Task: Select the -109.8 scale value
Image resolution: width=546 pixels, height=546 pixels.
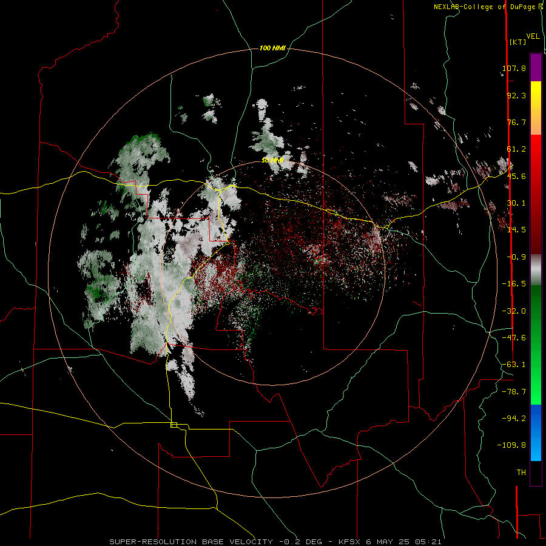Action: [x=511, y=445]
